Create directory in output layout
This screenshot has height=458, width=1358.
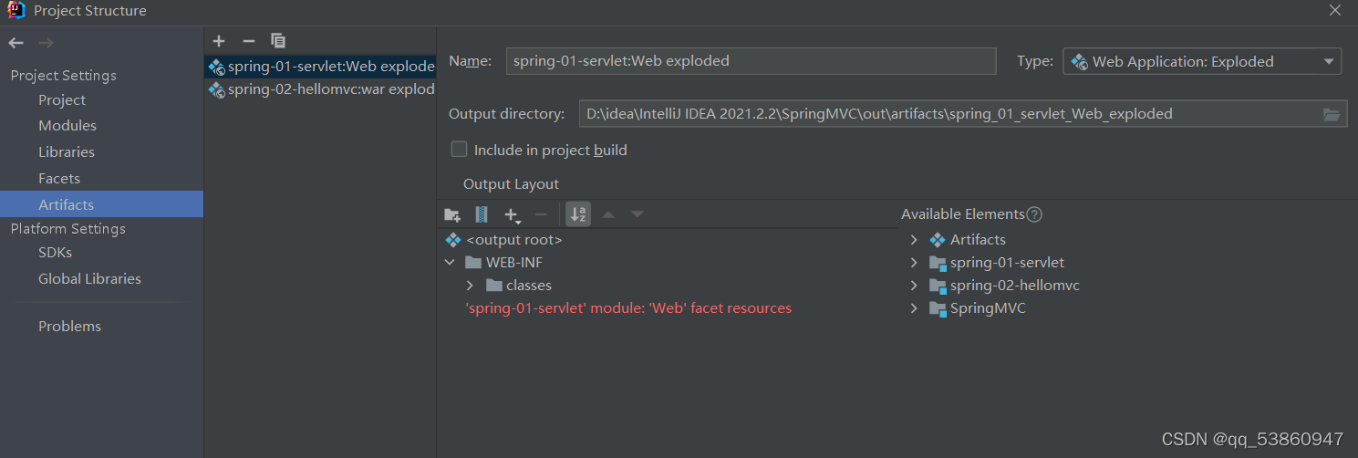(452, 214)
